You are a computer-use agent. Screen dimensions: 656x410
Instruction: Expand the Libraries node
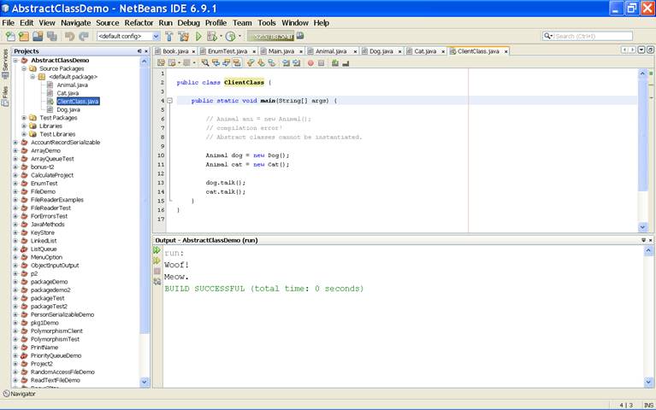(24, 126)
